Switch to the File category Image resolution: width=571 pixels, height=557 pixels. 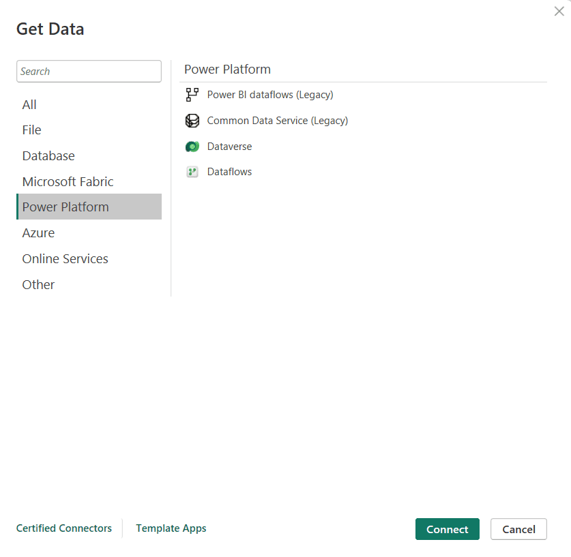[x=31, y=130]
